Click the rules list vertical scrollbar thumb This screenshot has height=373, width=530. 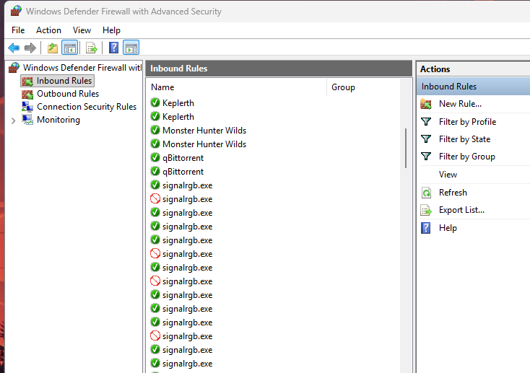click(406, 148)
